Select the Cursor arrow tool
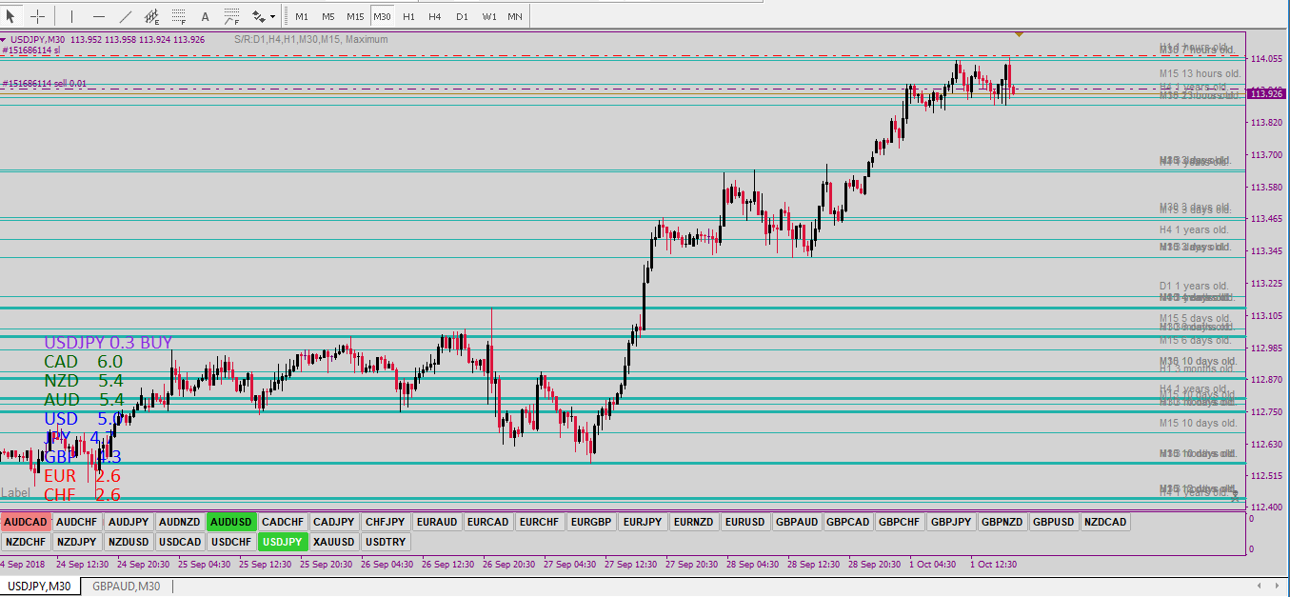 pos(10,16)
